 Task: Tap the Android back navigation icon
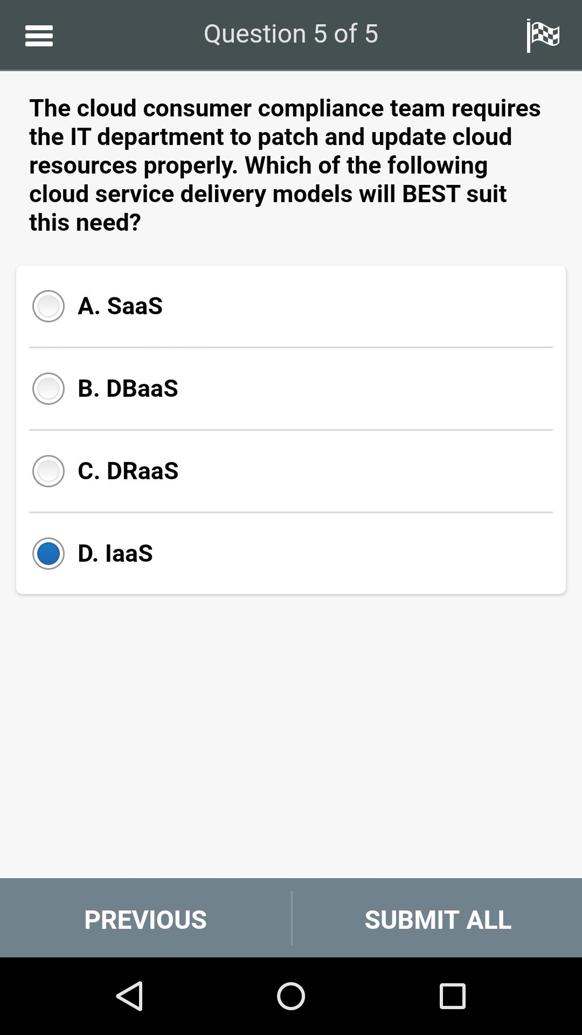130,996
